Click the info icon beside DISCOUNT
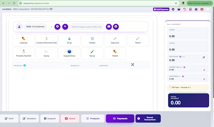The width and height of the screenshot is (214, 127). tap(180, 56)
